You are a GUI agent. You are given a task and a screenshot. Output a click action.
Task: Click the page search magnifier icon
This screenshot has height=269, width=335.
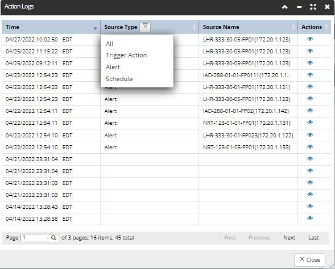[x=53, y=238]
